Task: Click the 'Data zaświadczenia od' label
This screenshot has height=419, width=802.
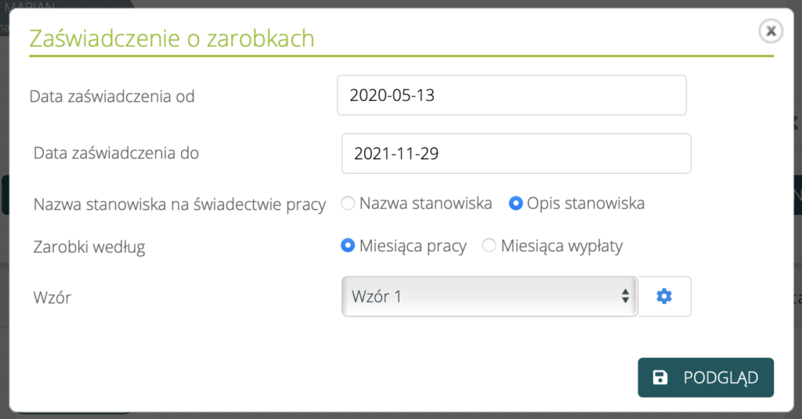Action: click(112, 96)
